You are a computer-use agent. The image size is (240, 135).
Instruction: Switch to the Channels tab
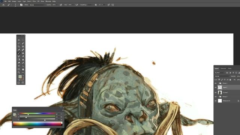pyautogui.click(x=223, y=68)
